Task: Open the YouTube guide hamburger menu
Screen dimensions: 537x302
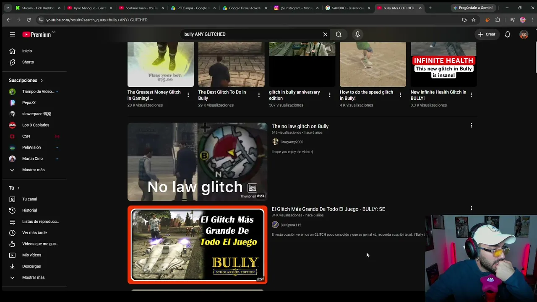Action: 12,34
